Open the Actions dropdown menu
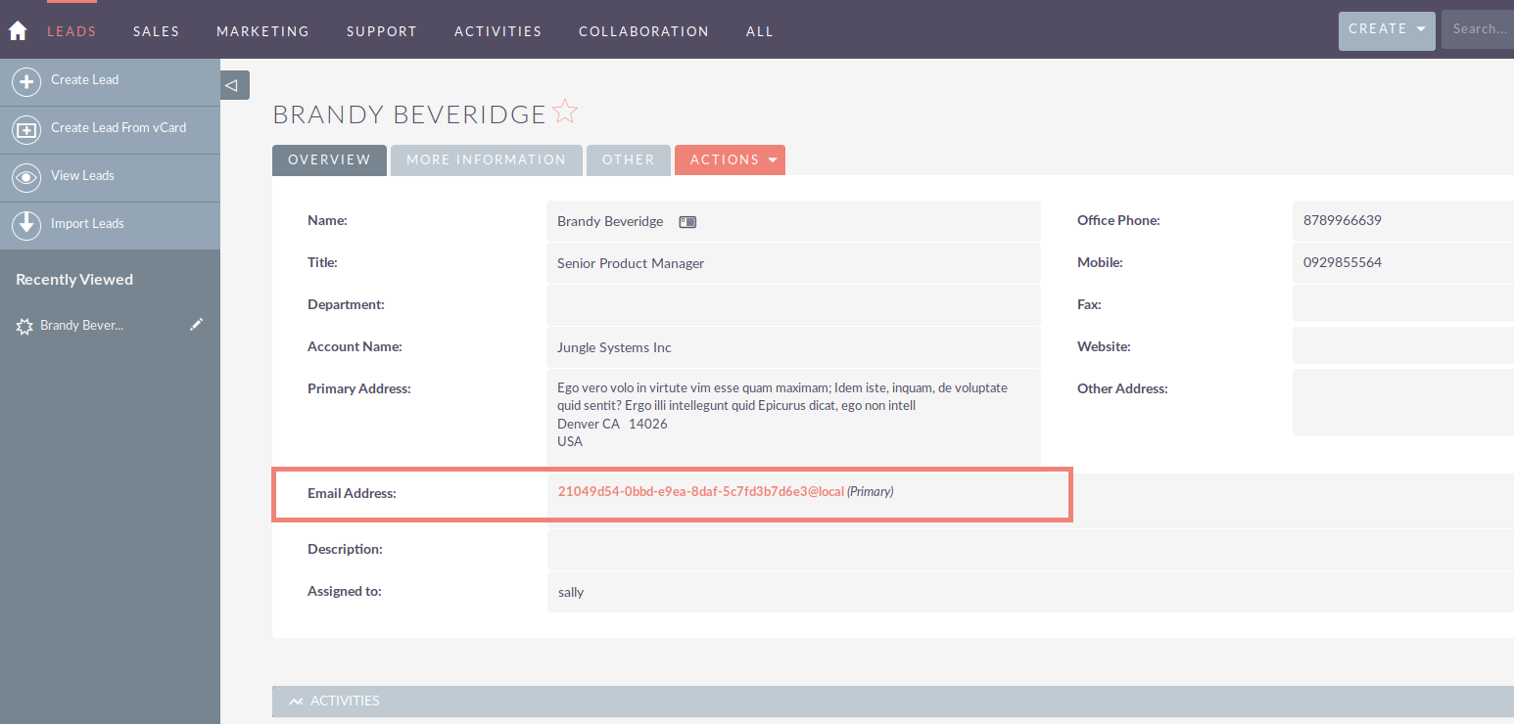This screenshot has width=1514, height=724. 730,160
